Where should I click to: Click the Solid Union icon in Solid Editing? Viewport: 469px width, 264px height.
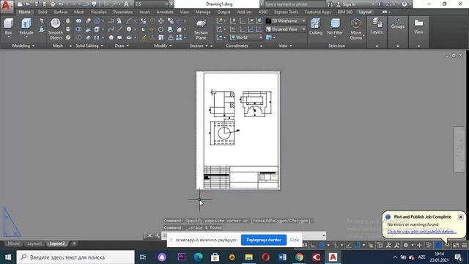click(78, 21)
